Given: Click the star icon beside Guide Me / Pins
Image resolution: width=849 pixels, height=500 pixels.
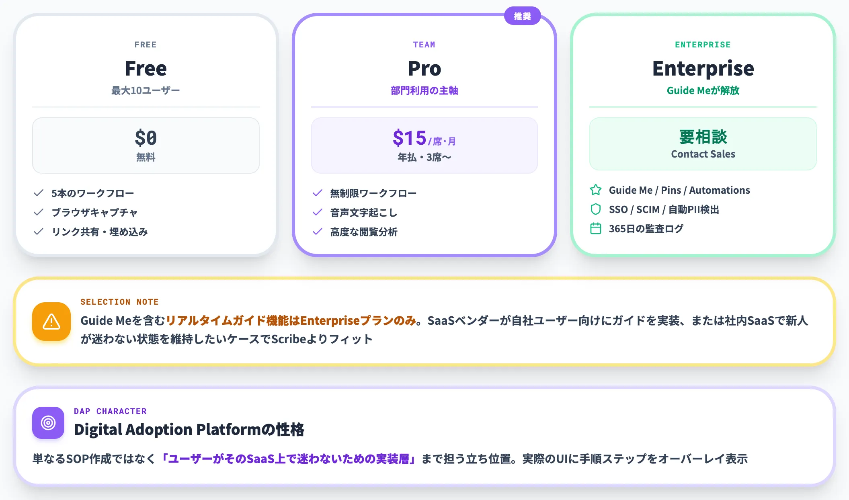Looking at the screenshot, I should [596, 190].
